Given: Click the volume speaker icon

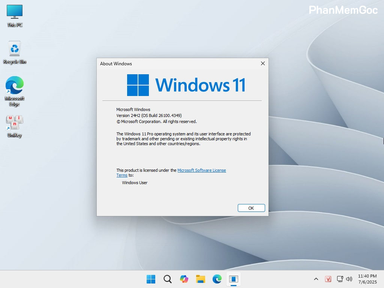Looking at the screenshot, I should [349, 279].
